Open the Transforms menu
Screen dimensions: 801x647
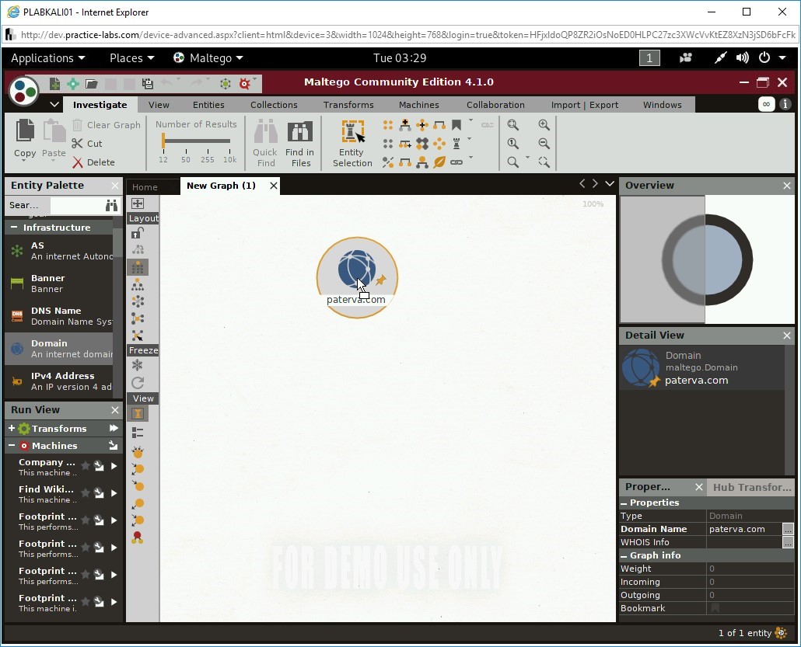(348, 104)
